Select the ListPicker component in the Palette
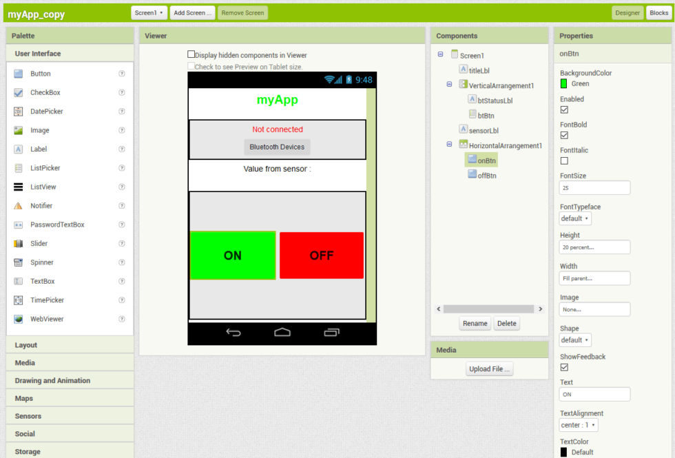Screen dimensions: 675x458 44,167
